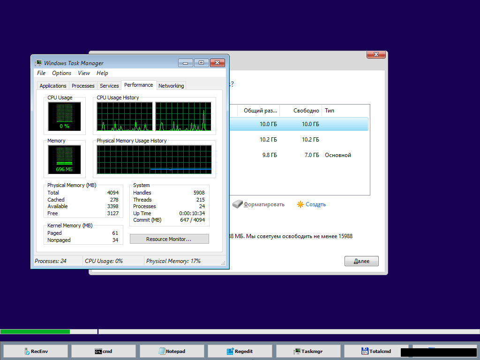Image resolution: width=480 pixels, height=360 pixels.
Task: Launch Taskmgr from the bottom launcher bar
Action: pyautogui.click(x=308, y=351)
